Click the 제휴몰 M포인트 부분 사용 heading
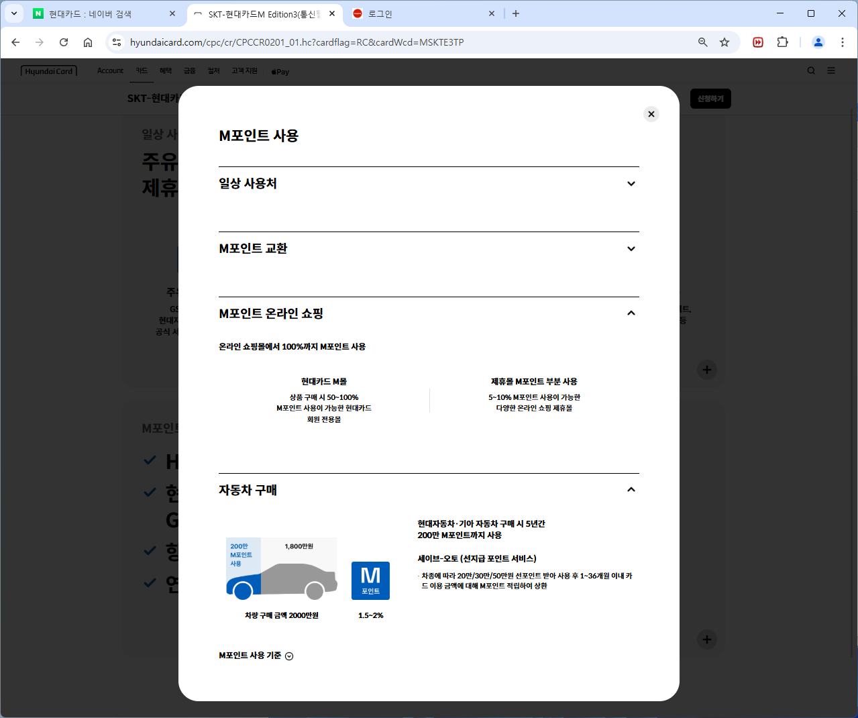 (x=534, y=382)
